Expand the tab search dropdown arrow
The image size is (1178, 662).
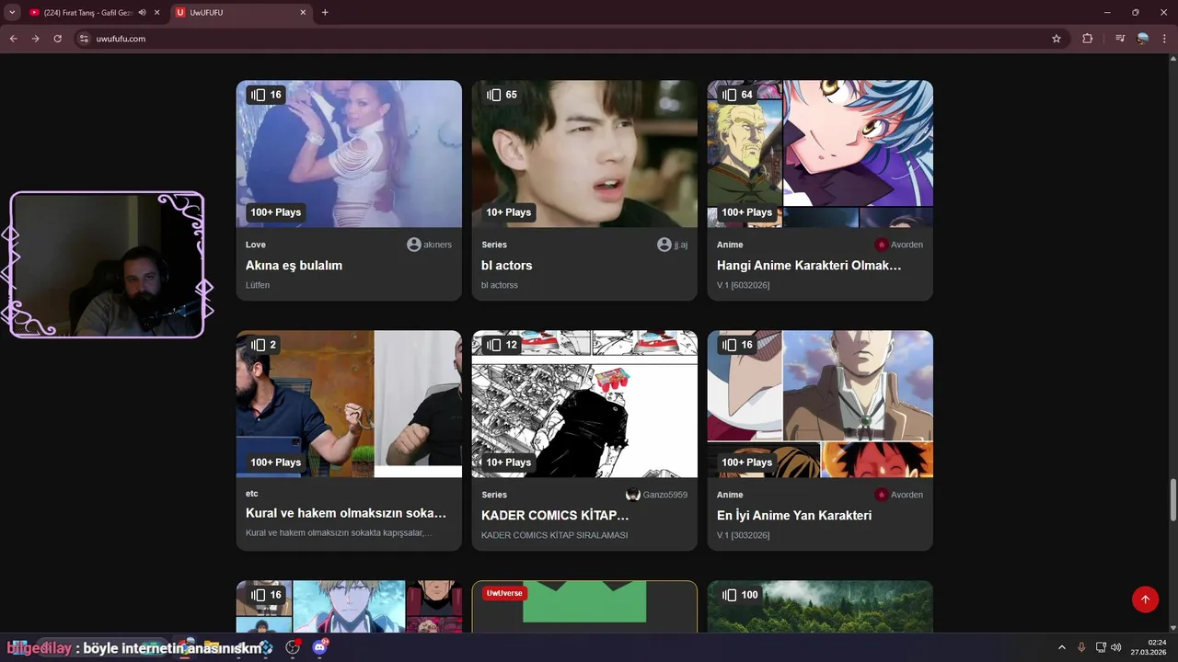click(12, 13)
